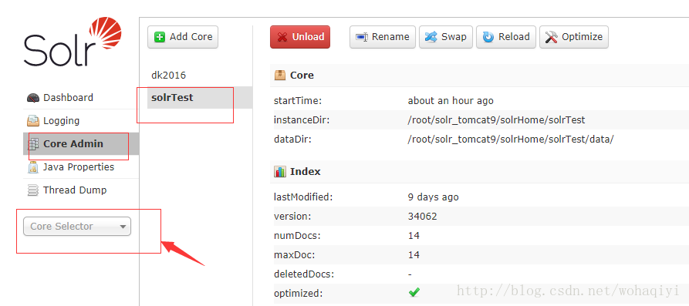This screenshot has width=689, height=306.
Task: Click the numDocs value 14
Action: (x=414, y=236)
